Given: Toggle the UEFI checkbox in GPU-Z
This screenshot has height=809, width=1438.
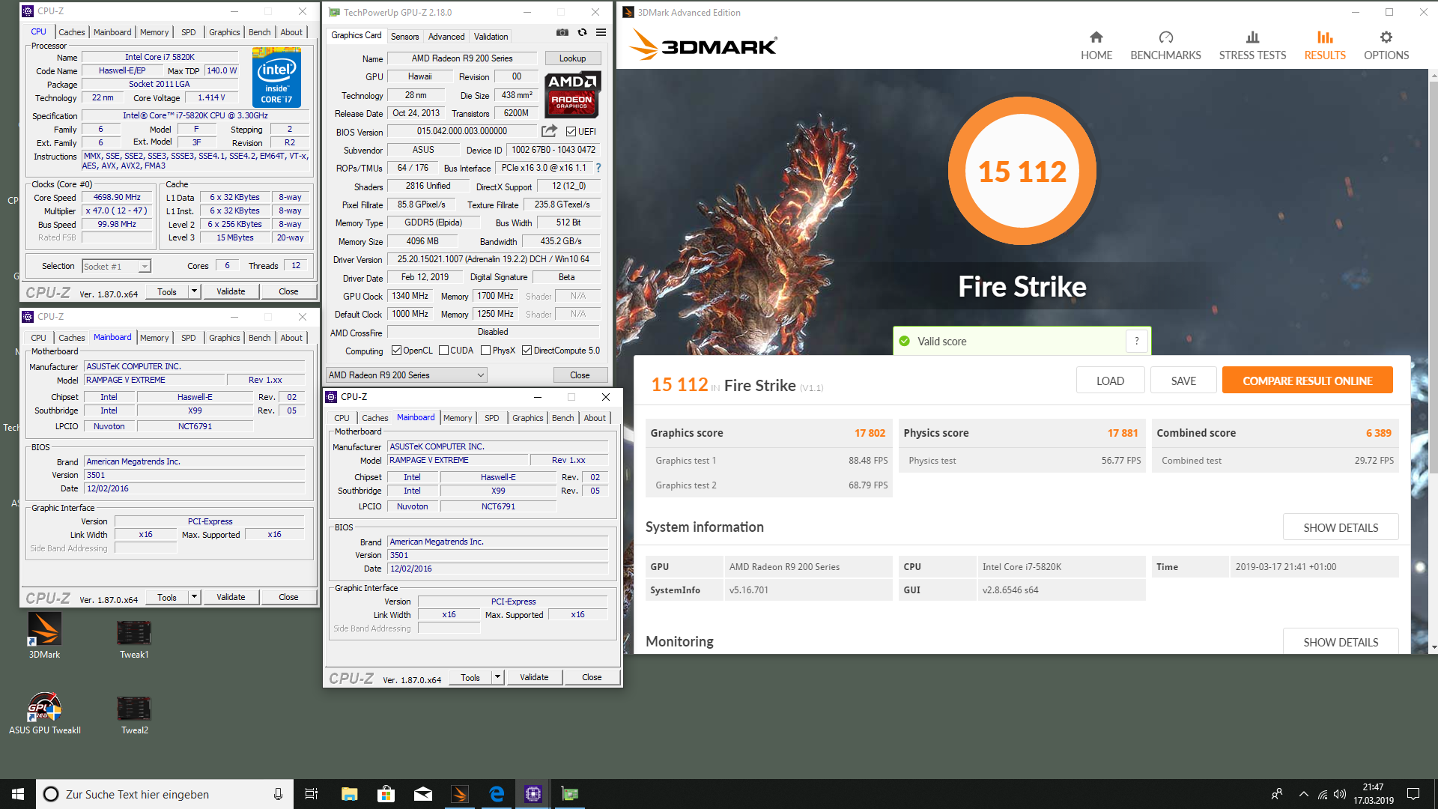Looking at the screenshot, I should pyautogui.click(x=571, y=132).
